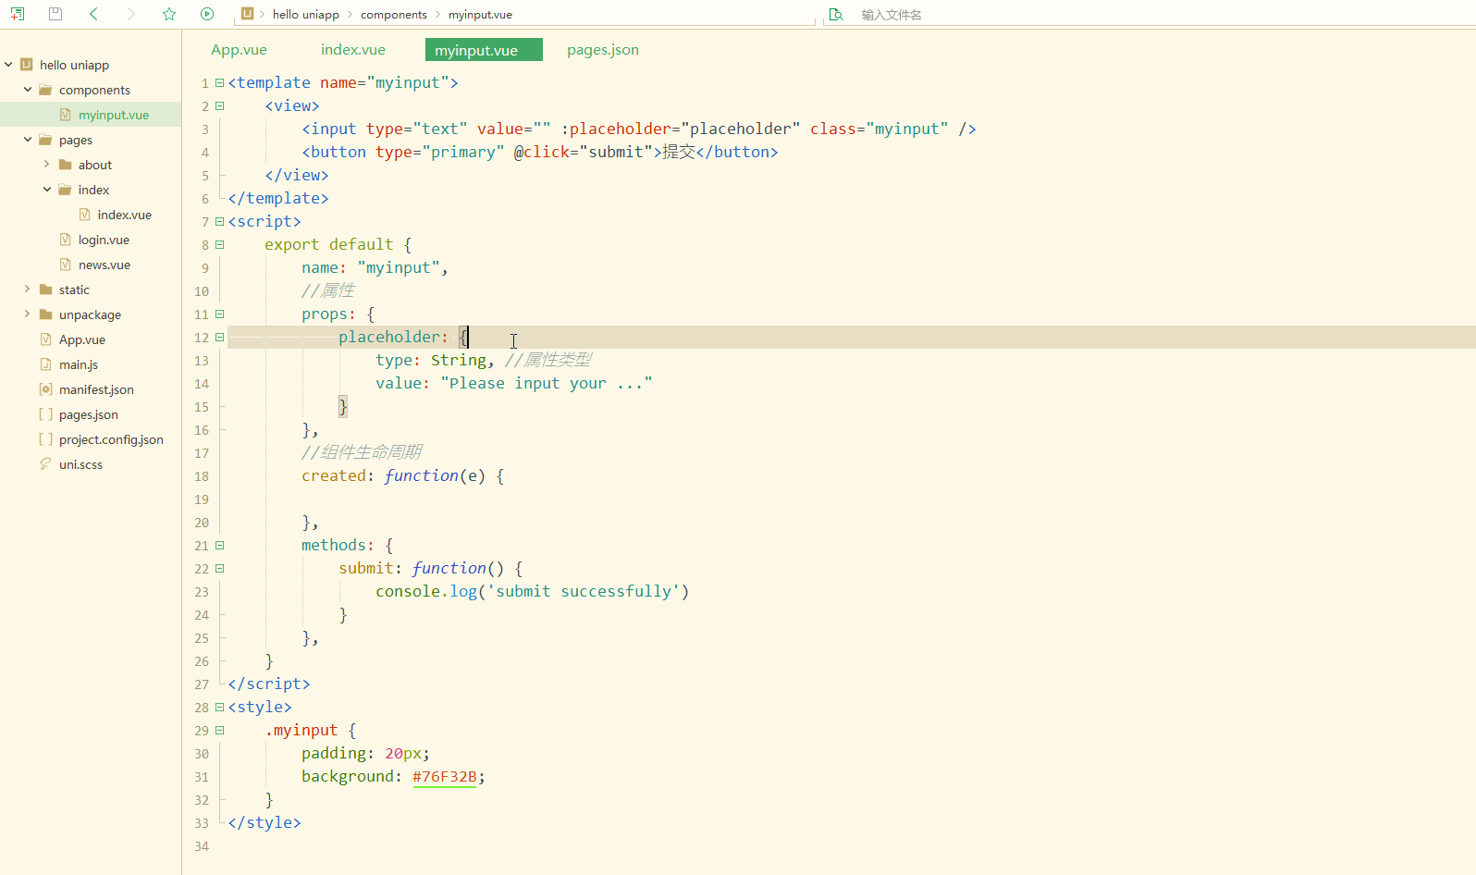The height and width of the screenshot is (875, 1476).
Task: Collapse the pages folder chevron
Action: (28, 140)
